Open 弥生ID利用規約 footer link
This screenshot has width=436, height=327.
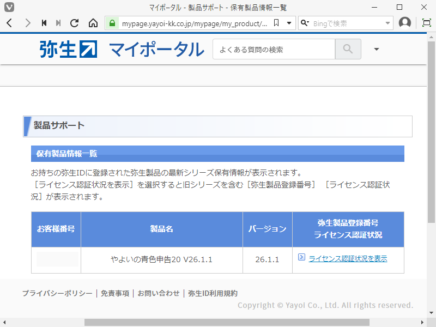click(213, 293)
